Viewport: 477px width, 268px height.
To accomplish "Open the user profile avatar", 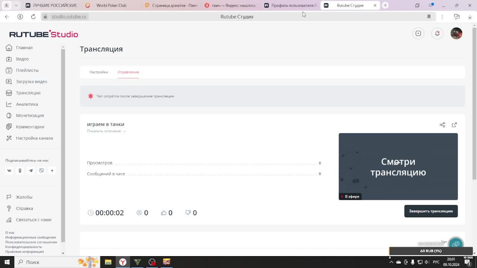I will click(456, 33).
